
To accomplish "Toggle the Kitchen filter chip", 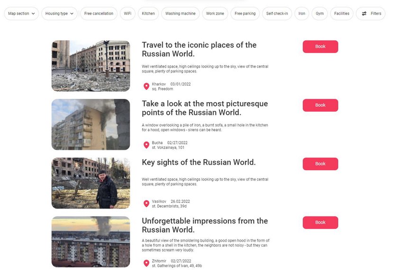I will pos(148,13).
